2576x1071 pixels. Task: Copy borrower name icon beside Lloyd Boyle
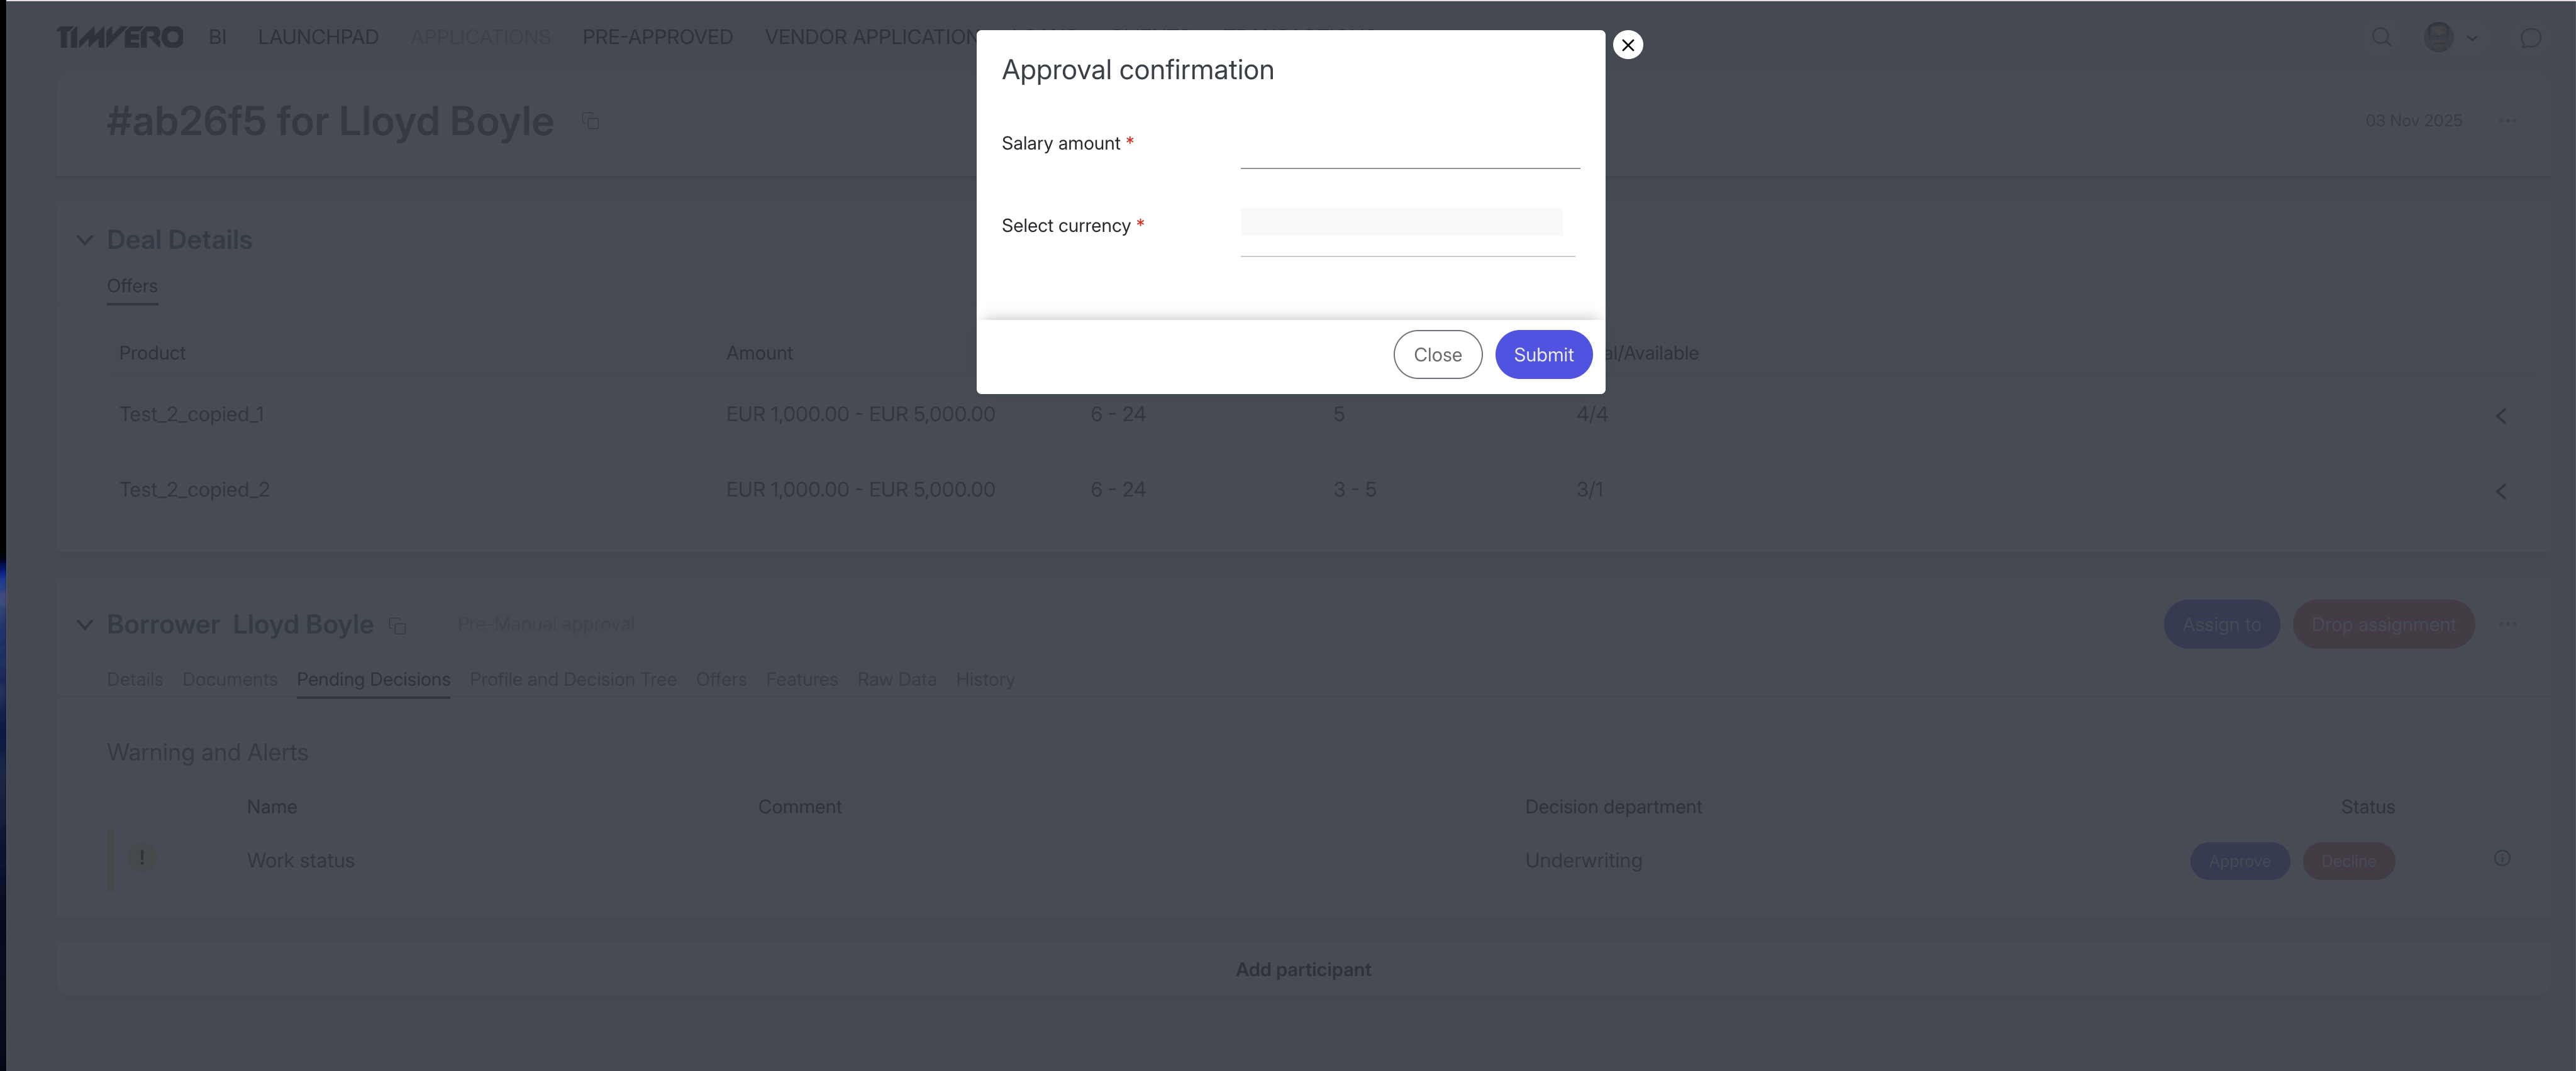(x=397, y=625)
